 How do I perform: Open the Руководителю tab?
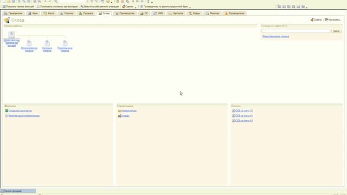click(235, 14)
